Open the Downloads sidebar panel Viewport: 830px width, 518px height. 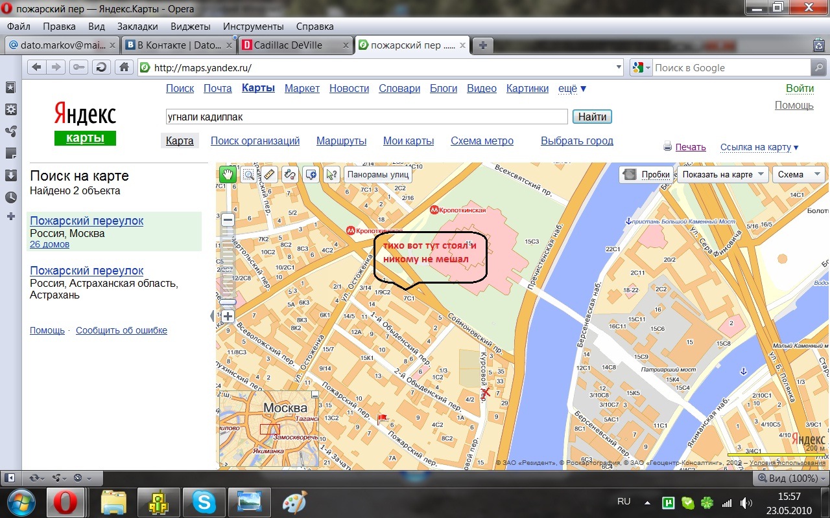click(x=10, y=175)
